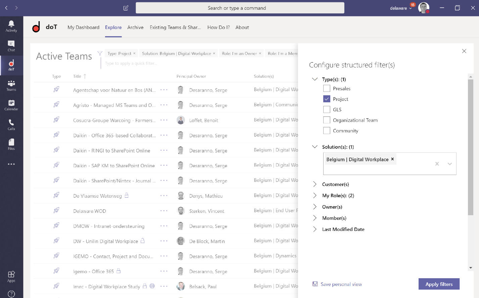479x298 pixels.
Task: Check the Organizational Team checkbox
Action: coord(327,120)
